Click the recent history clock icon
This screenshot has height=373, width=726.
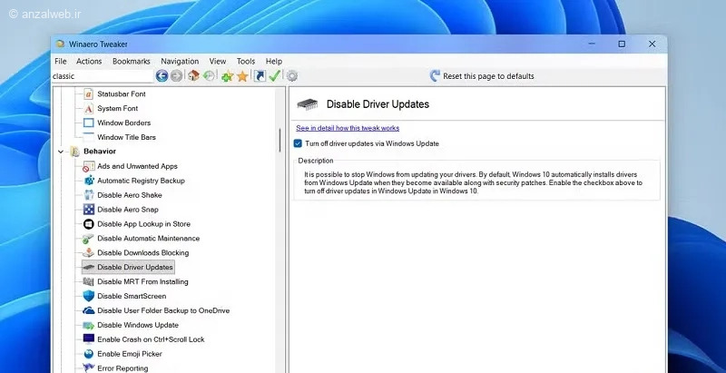(210, 76)
